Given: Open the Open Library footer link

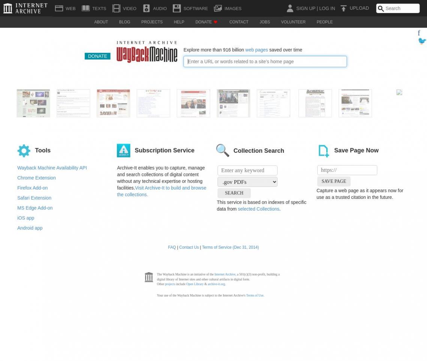Looking at the screenshot, I should point(195,284).
